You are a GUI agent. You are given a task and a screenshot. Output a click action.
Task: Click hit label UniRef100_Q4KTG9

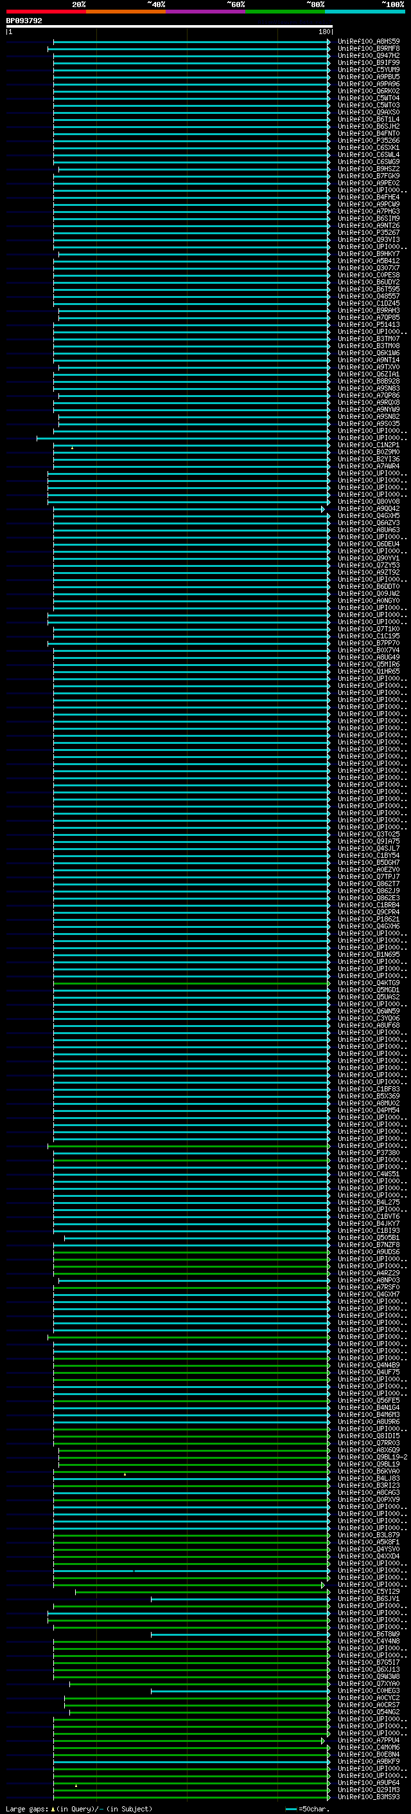(368, 983)
